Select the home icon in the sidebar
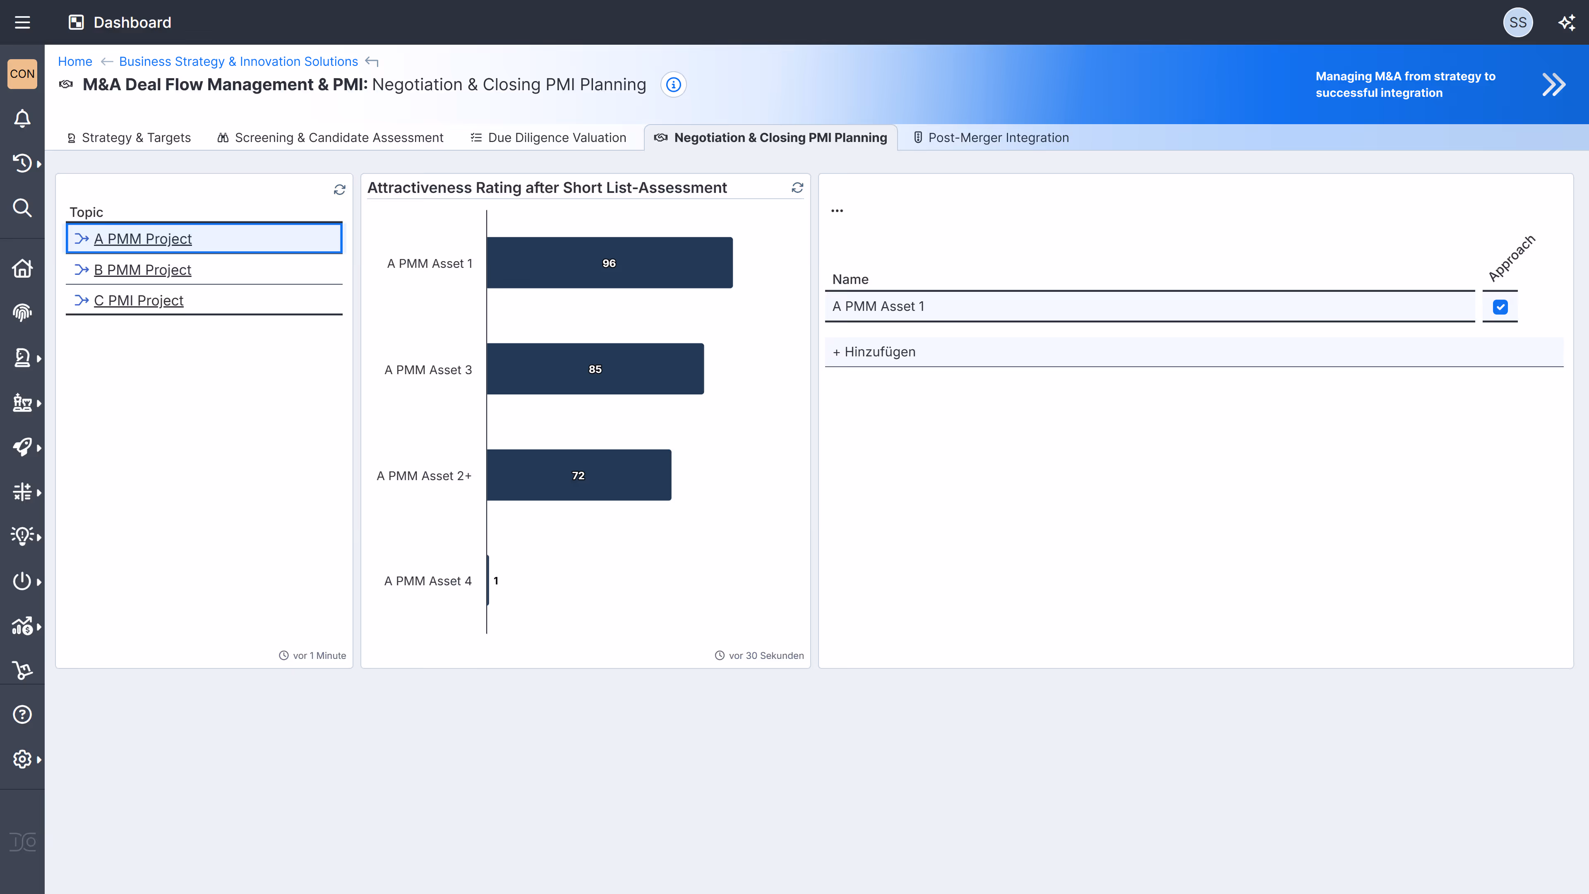The width and height of the screenshot is (1589, 894). [x=22, y=268]
